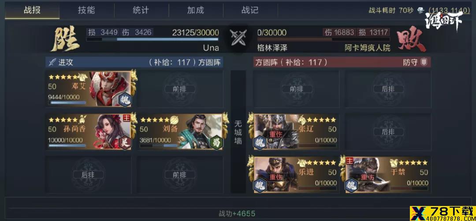Click the 战功+4655 merit text
The width and height of the screenshot is (476, 221).
[x=237, y=214]
